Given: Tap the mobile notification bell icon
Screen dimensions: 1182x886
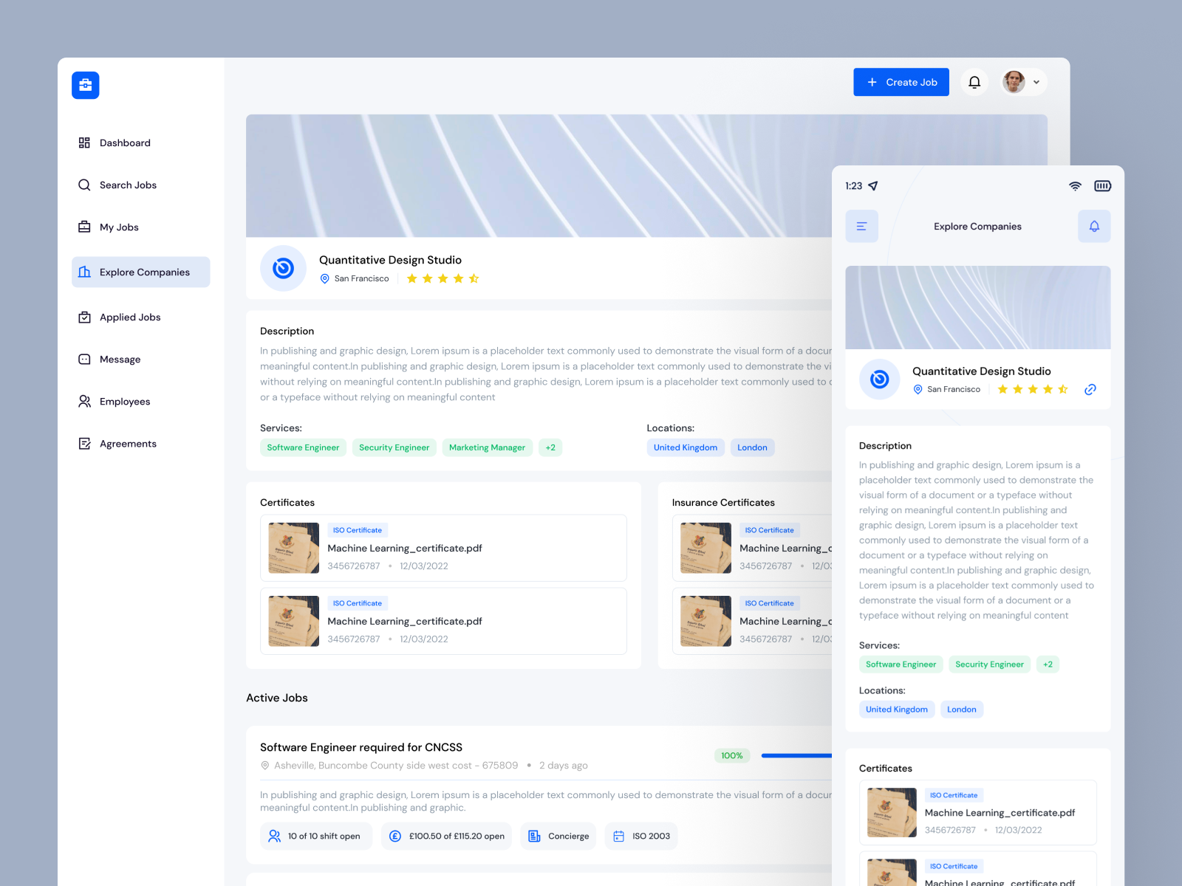Looking at the screenshot, I should click(x=1094, y=226).
